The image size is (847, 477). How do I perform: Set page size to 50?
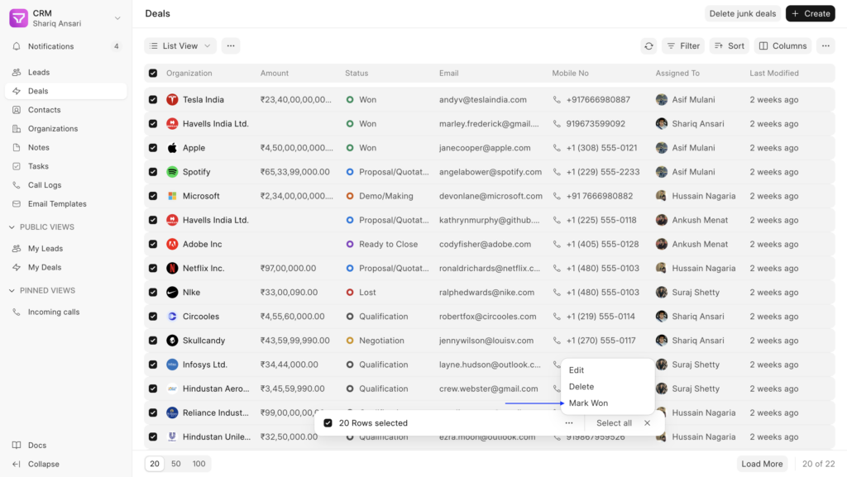click(x=176, y=464)
